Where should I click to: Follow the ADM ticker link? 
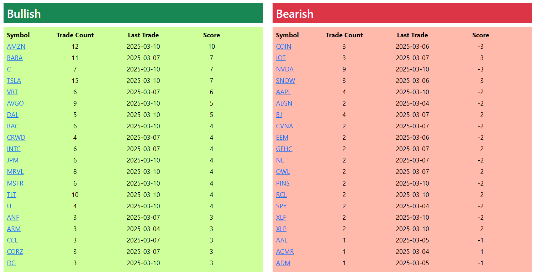(283, 263)
